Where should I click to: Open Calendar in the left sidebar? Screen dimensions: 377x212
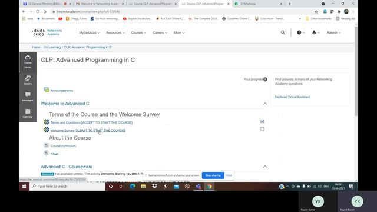[x=28, y=113]
